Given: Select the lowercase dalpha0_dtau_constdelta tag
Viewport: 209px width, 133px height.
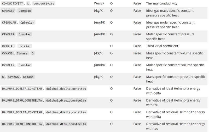Looking at the screenshot, I should click(66, 101).
